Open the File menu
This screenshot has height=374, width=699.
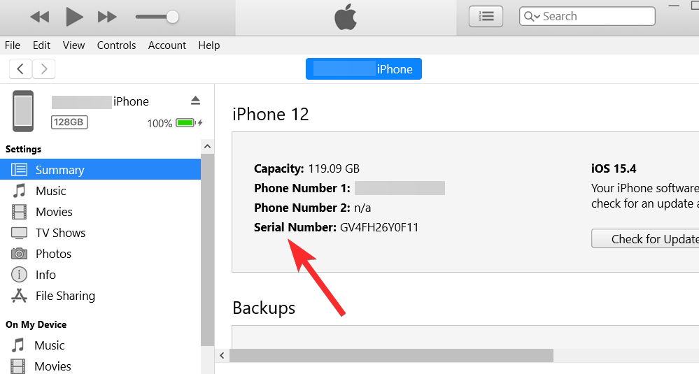[13, 45]
